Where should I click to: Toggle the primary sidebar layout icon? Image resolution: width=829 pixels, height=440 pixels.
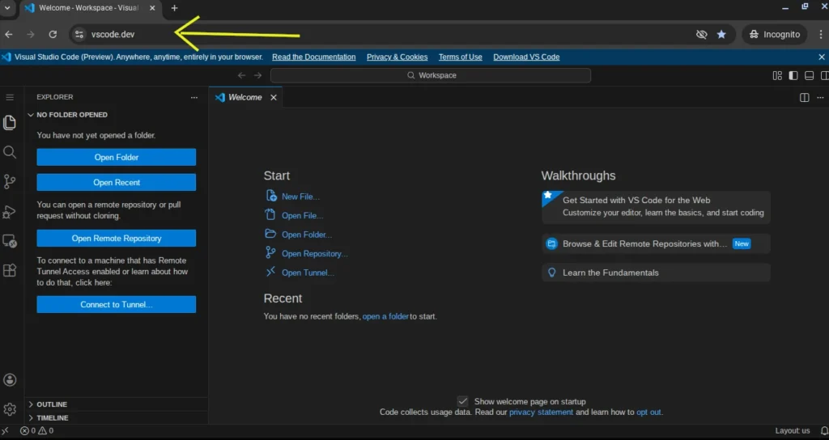click(x=793, y=75)
